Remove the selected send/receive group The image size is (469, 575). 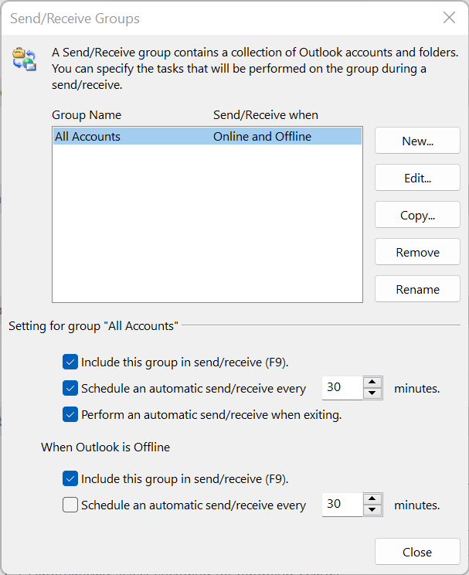click(417, 253)
